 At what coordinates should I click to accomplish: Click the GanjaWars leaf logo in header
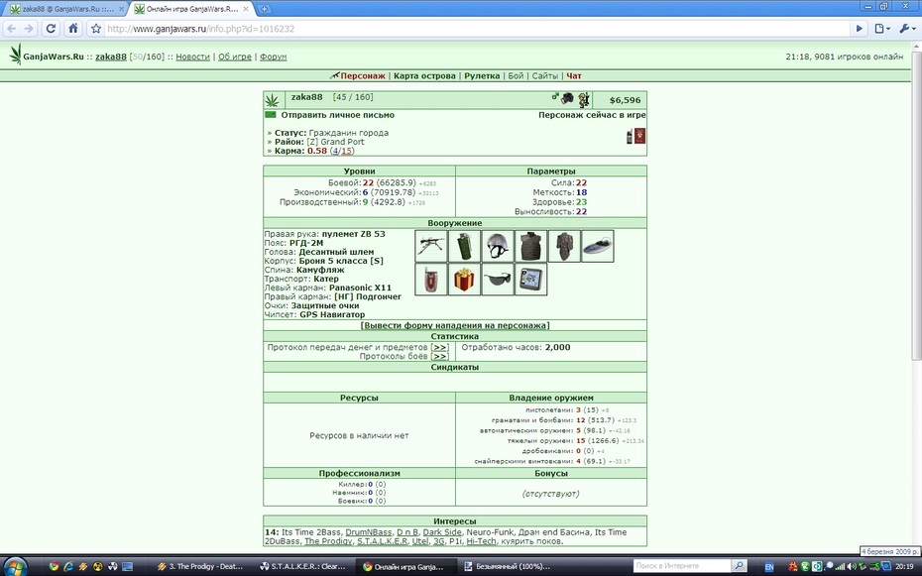pyautogui.click(x=15, y=55)
